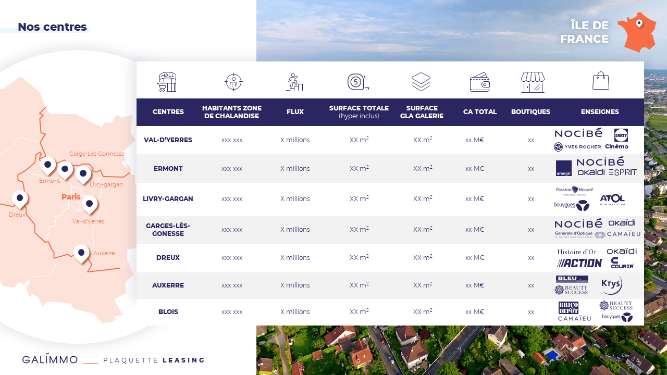Select the Esprit logo
Image resolution: width=667 pixels, height=375 pixels.
[x=623, y=172]
